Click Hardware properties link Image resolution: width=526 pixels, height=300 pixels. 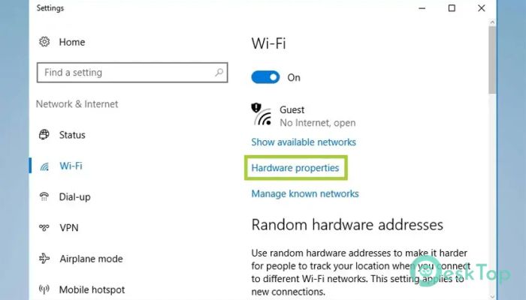click(295, 168)
